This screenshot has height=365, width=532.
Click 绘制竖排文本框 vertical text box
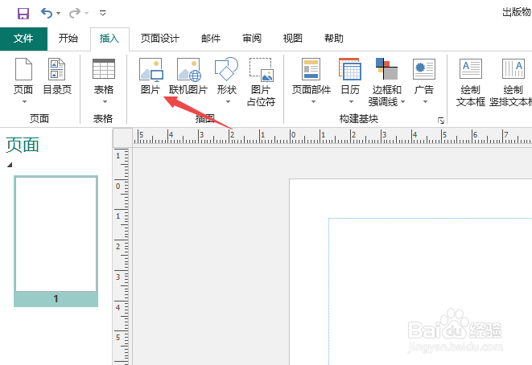click(x=511, y=82)
